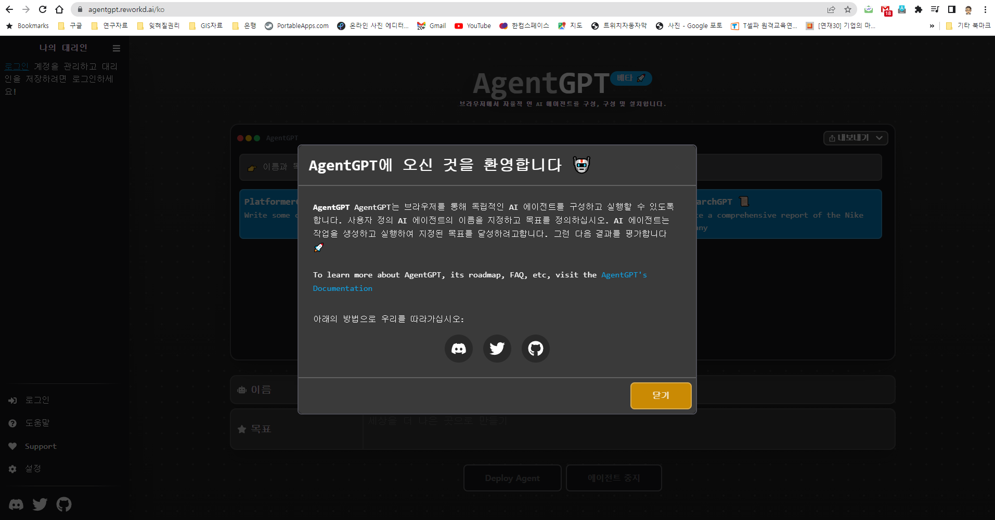Open GIS자료 bookmark folder

[205, 26]
